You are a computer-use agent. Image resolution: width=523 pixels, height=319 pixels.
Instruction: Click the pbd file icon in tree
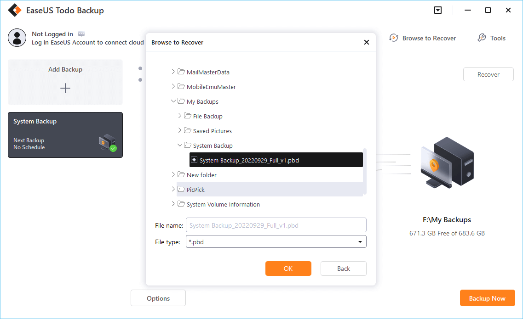click(194, 160)
